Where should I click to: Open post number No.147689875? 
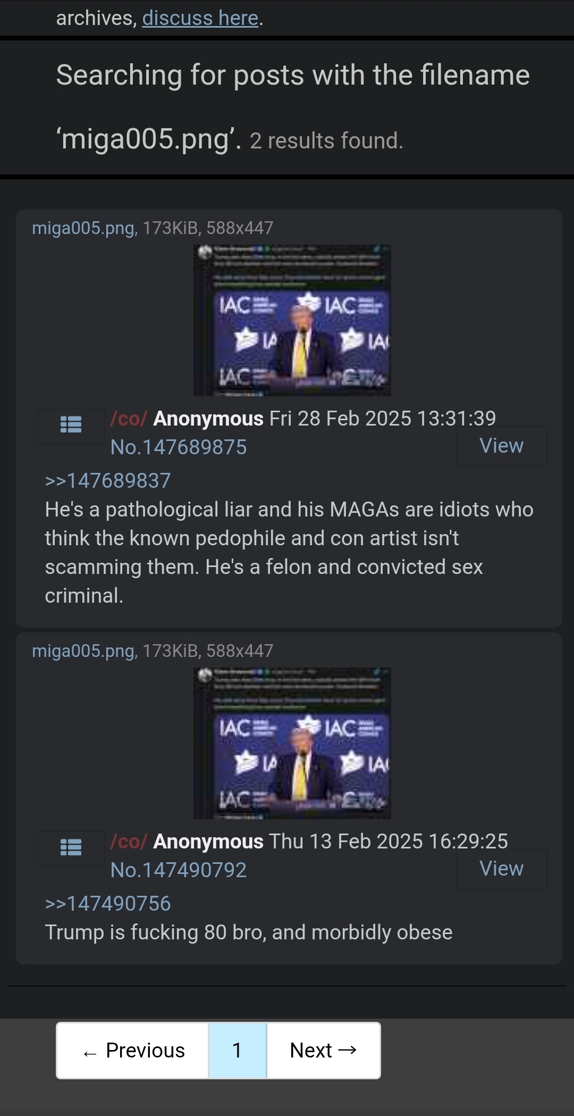click(179, 447)
